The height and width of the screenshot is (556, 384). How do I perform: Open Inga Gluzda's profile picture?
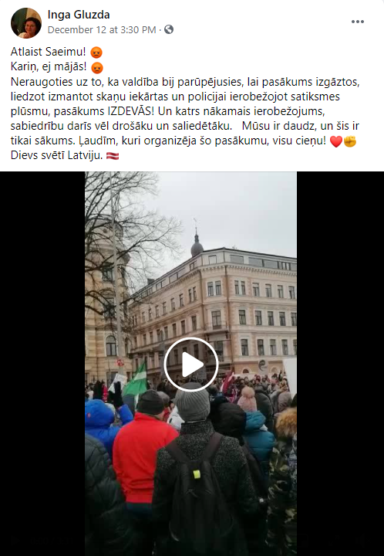pyautogui.click(x=26, y=23)
